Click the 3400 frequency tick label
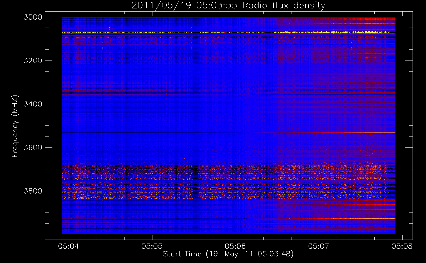The image size is (426, 263). 33,104
